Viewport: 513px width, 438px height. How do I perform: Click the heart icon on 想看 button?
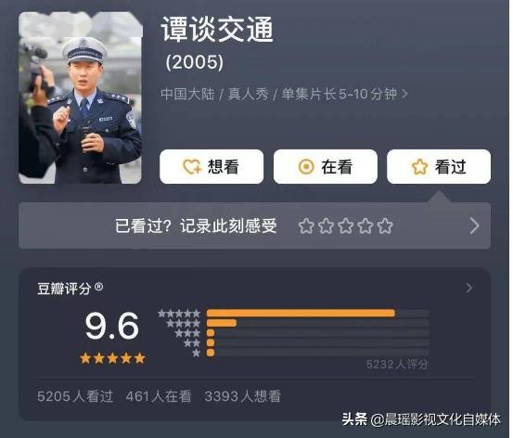[x=192, y=167]
